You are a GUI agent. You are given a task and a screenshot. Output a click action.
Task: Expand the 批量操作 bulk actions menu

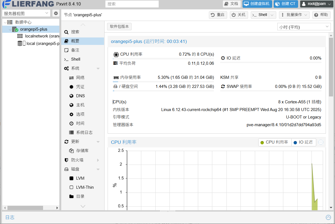(294, 15)
